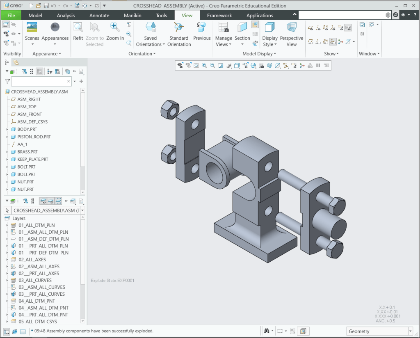Image resolution: width=420 pixels, height=338 pixels.
Task: Toggle the Perspective View icon
Action: (292, 27)
